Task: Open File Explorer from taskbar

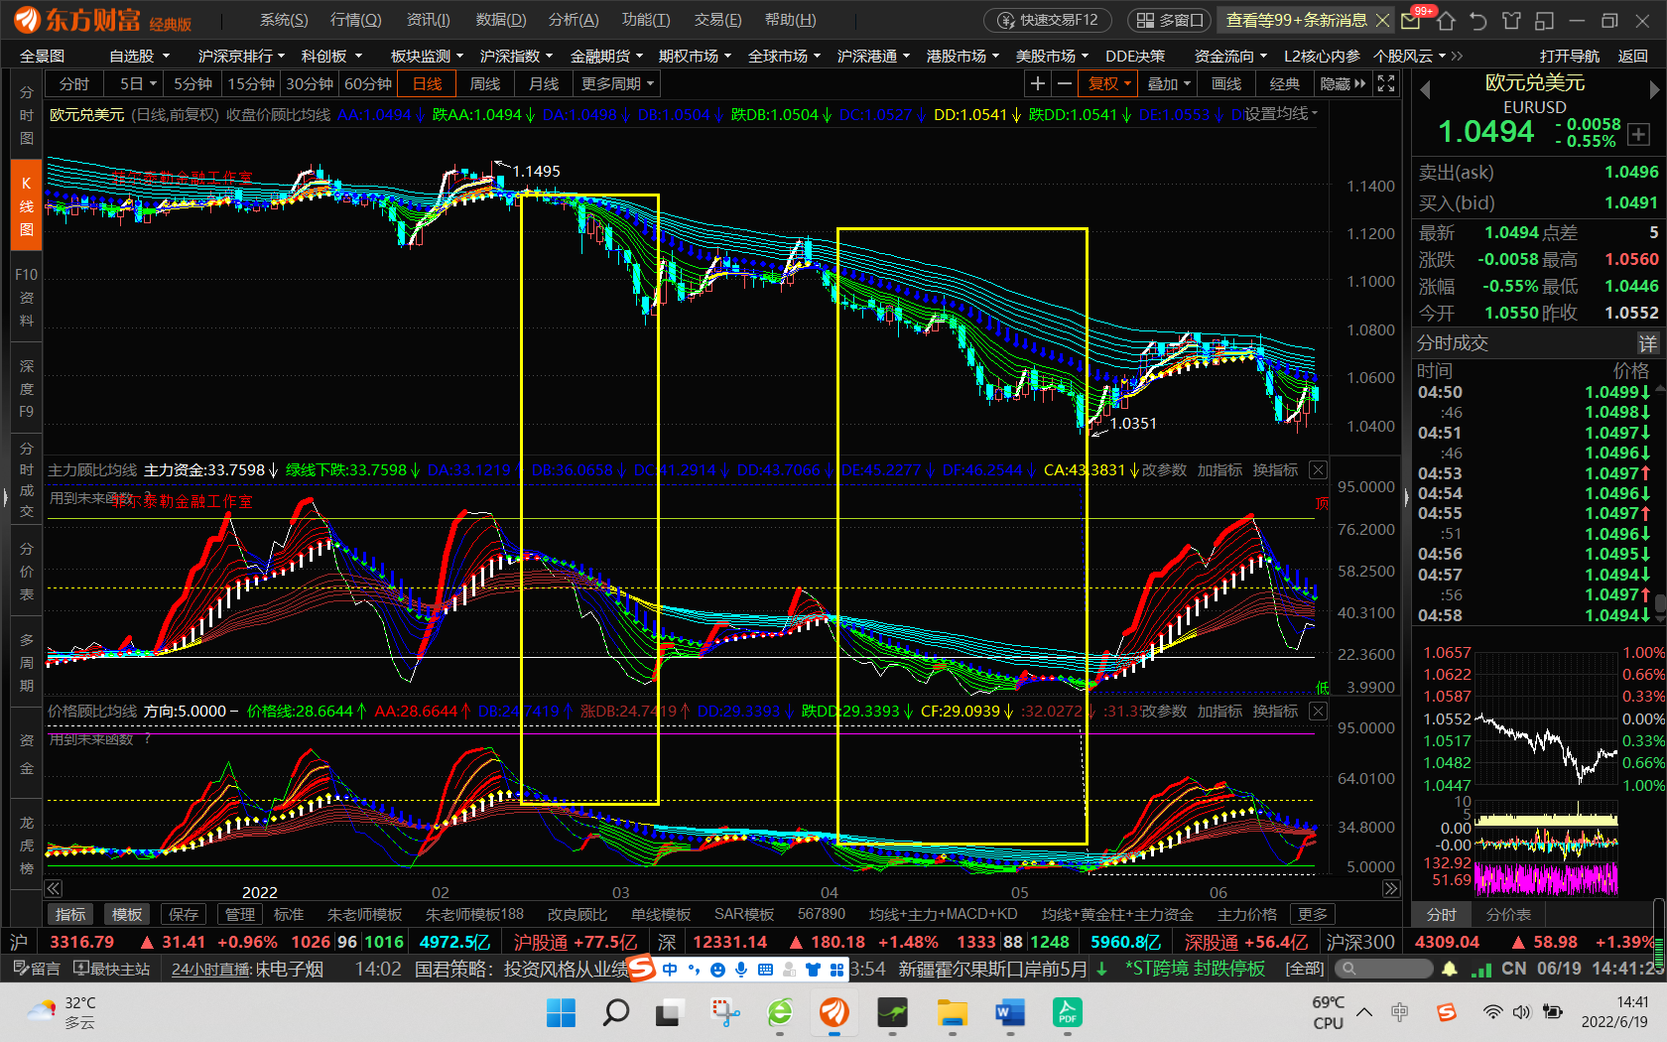Action: 953,1012
